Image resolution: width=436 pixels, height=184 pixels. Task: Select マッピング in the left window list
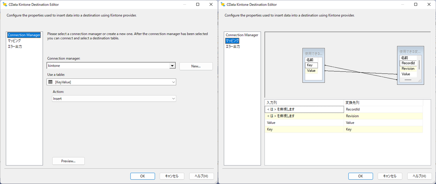[x=15, y=41]
